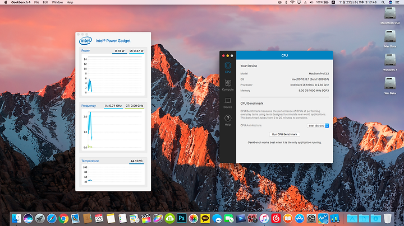Click the GT frequency 0.00 GHz value
This screenshot has width=404, height=226.
click(x=134, y=106)
